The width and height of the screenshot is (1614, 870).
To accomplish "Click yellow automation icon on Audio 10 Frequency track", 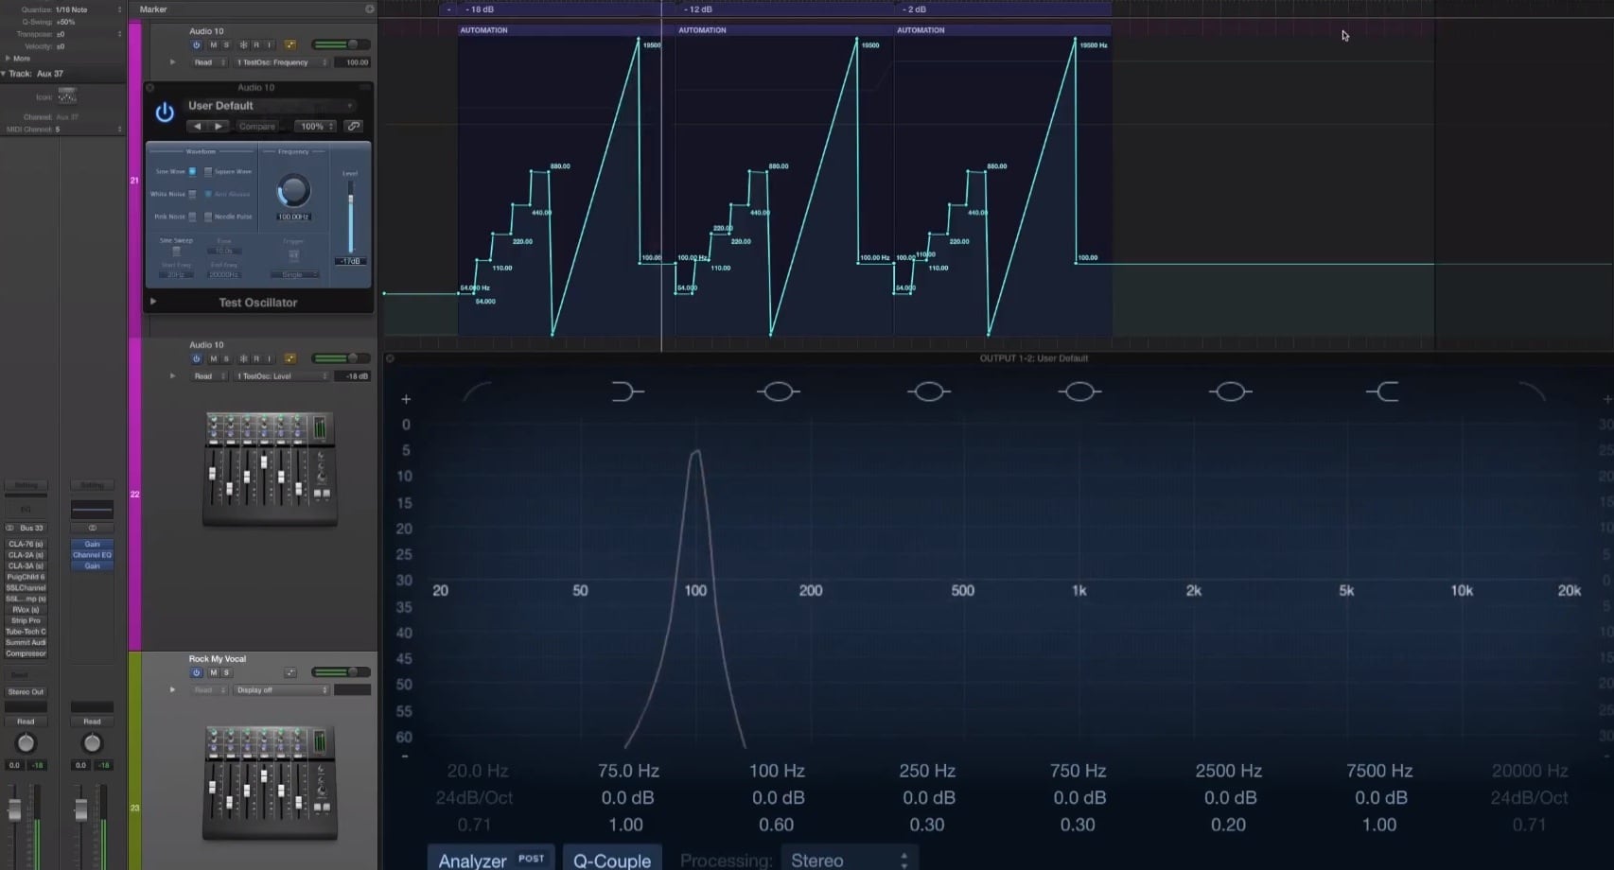I will [x=290, y=44].
